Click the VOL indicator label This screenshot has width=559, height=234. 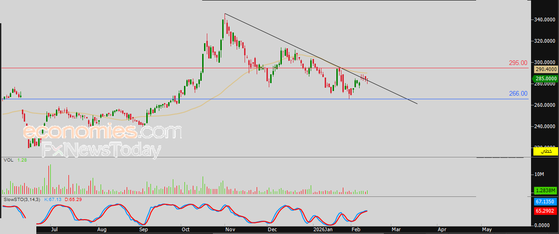[8, 160]
